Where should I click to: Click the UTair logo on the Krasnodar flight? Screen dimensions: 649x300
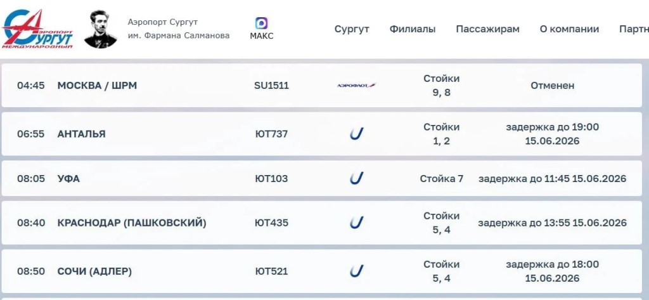(x=356, y=223)
